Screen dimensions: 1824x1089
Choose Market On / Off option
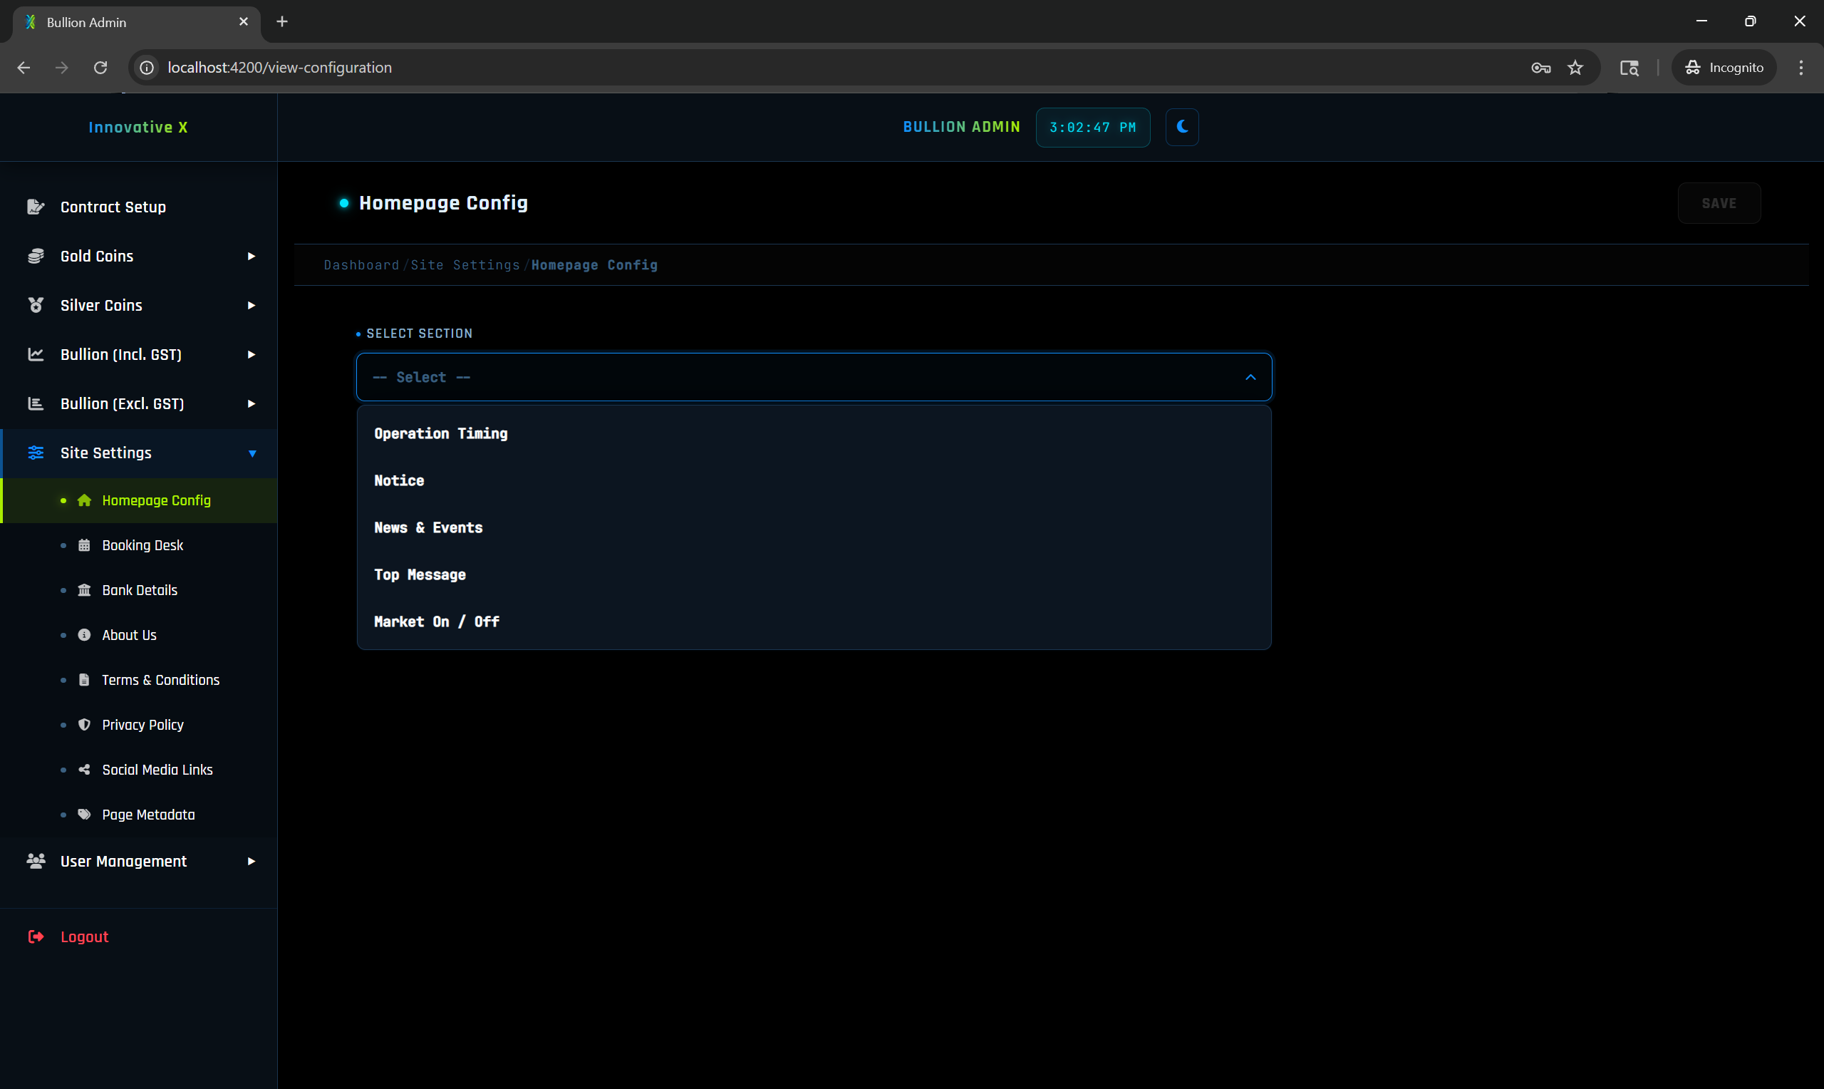814,621
